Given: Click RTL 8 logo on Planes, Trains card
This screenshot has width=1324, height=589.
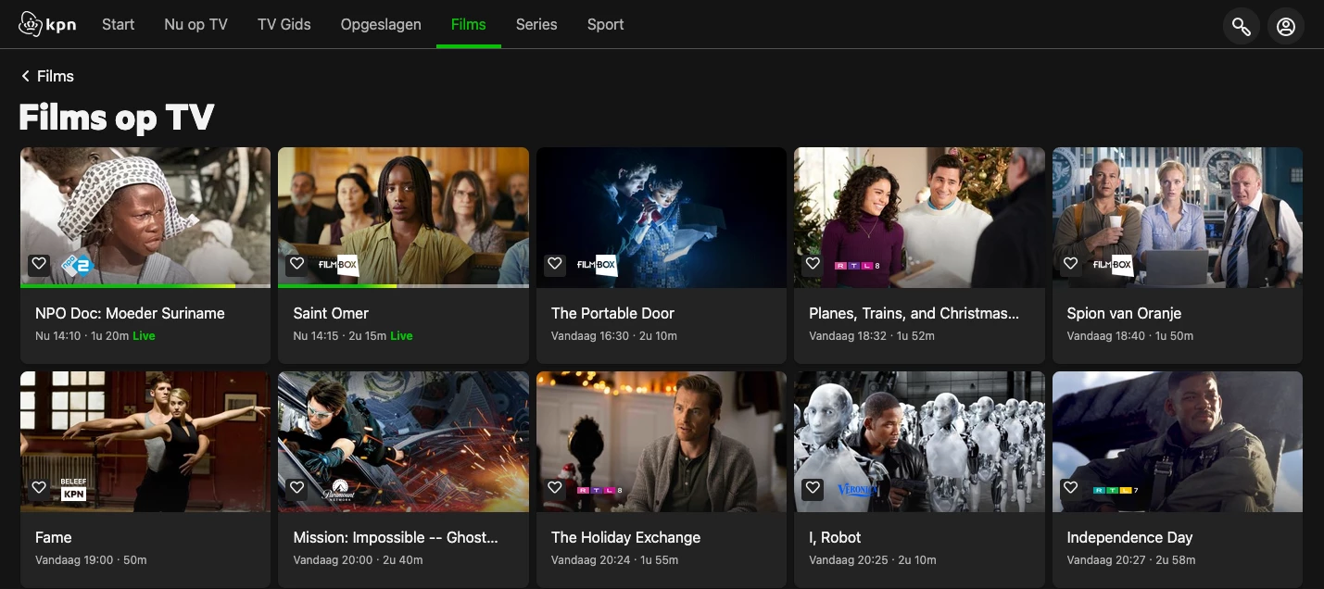Looking at the screenshot, I should pyautogui.click(x=858, y=265).
